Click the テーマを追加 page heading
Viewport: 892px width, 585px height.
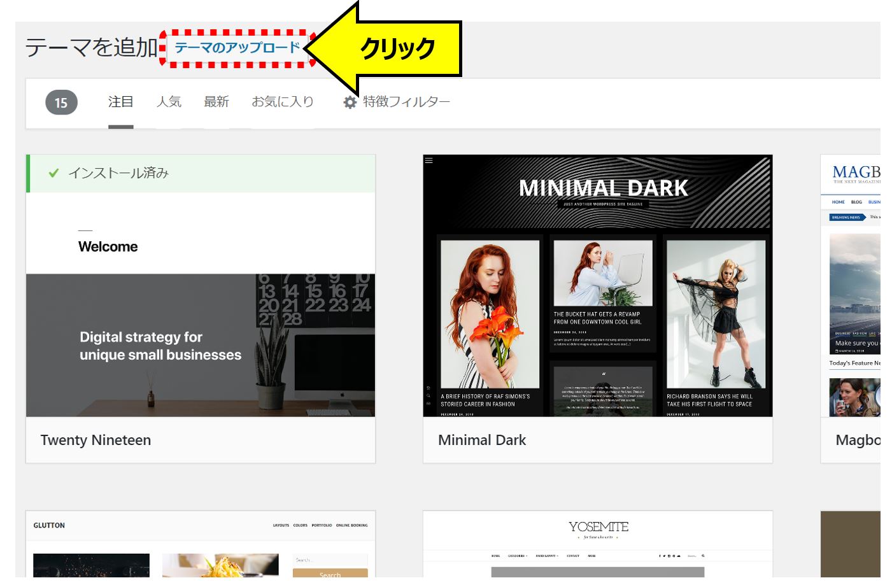point(91,48)
